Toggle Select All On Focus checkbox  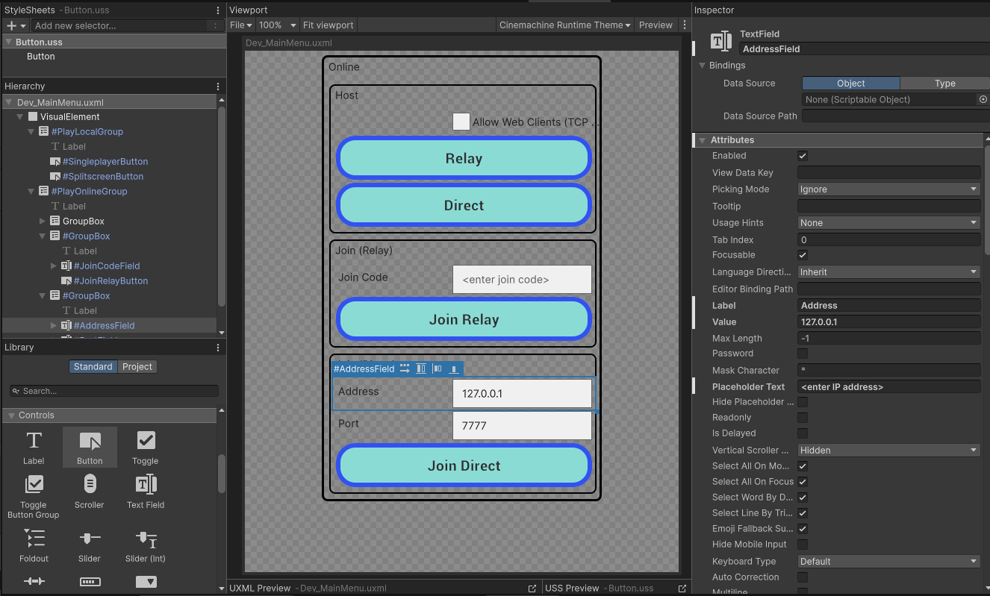click(x=803, y=482)
